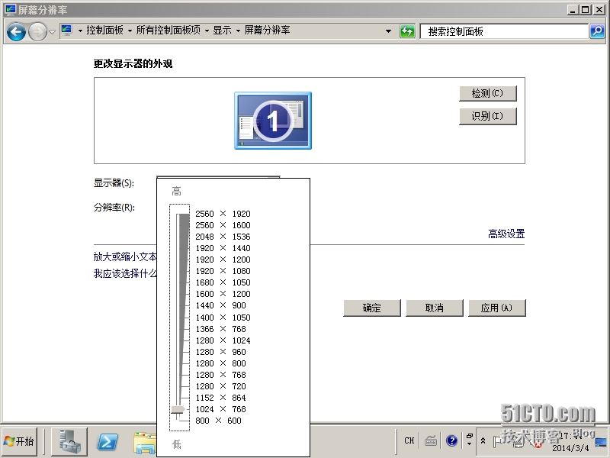The height and width of the screenshot is (458, 610).
Task: Select resolution 1152 × 864
Action: click(220, 398)
